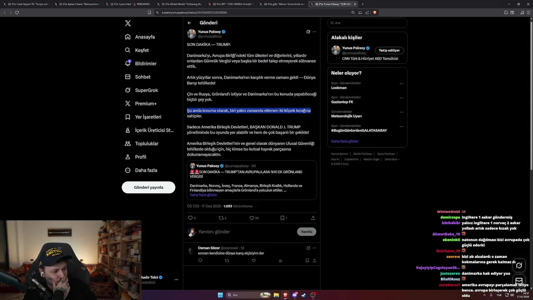The width and height of the screenshot is (533, 300).
Task: Open options for #BugünGünlerdenGALATASARAY trend
Action: tap(401, 126)
